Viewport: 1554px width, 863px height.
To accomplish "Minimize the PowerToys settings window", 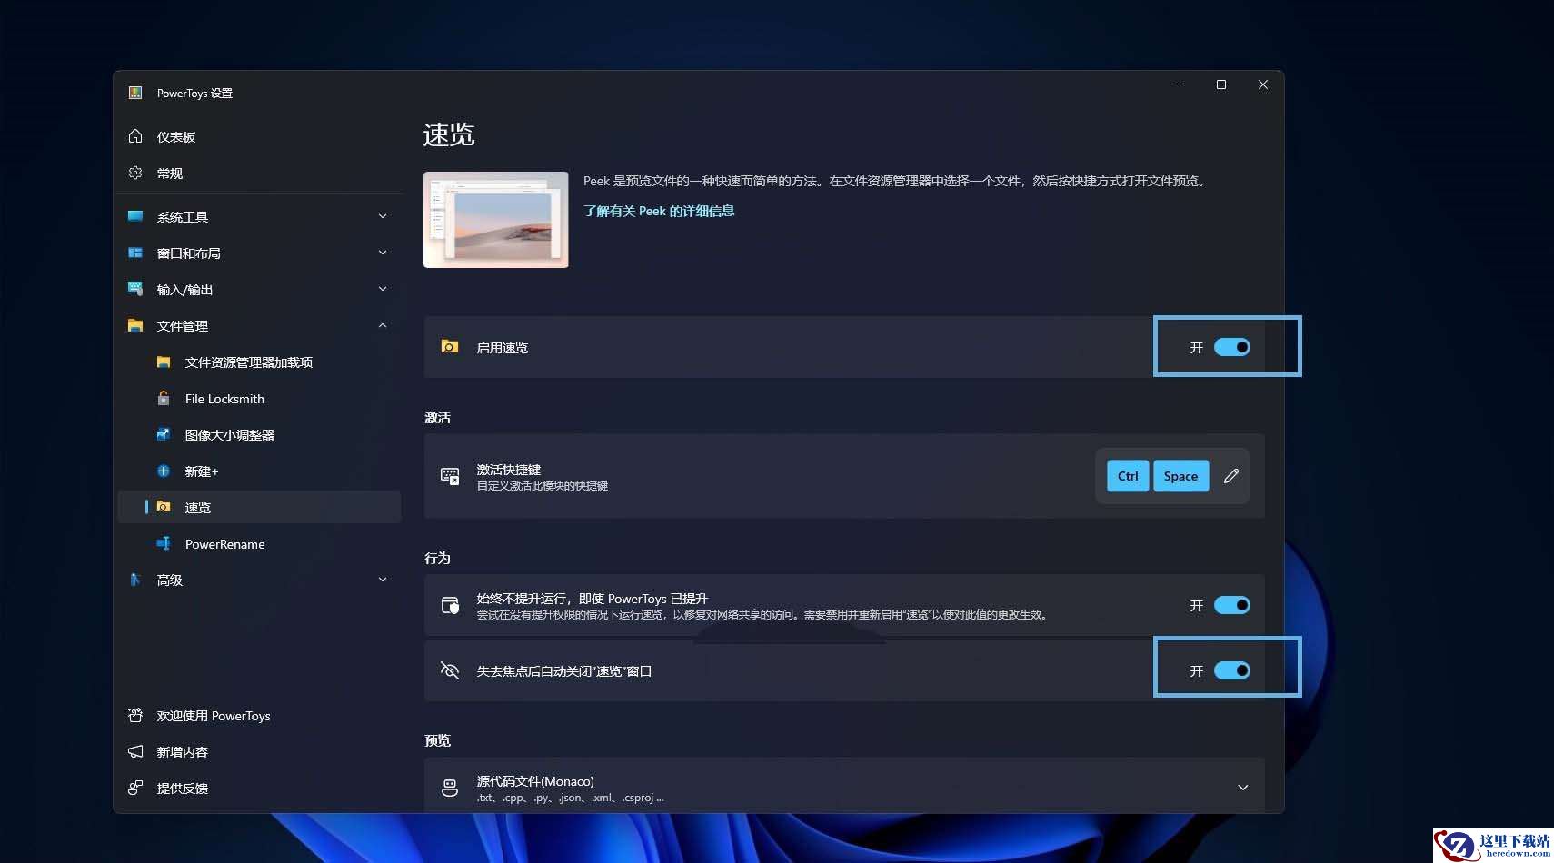I will [1180, 84].
